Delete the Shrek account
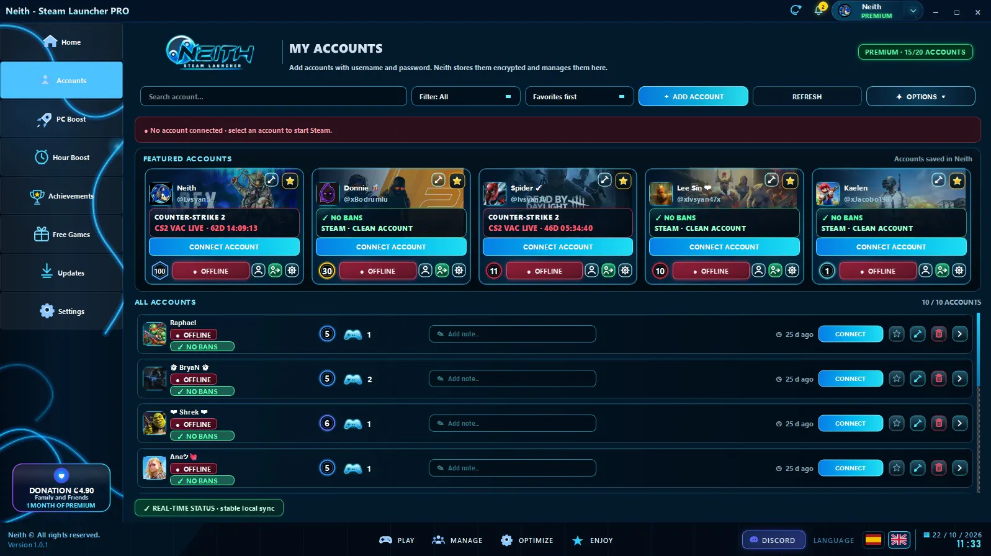 [939, 423]
